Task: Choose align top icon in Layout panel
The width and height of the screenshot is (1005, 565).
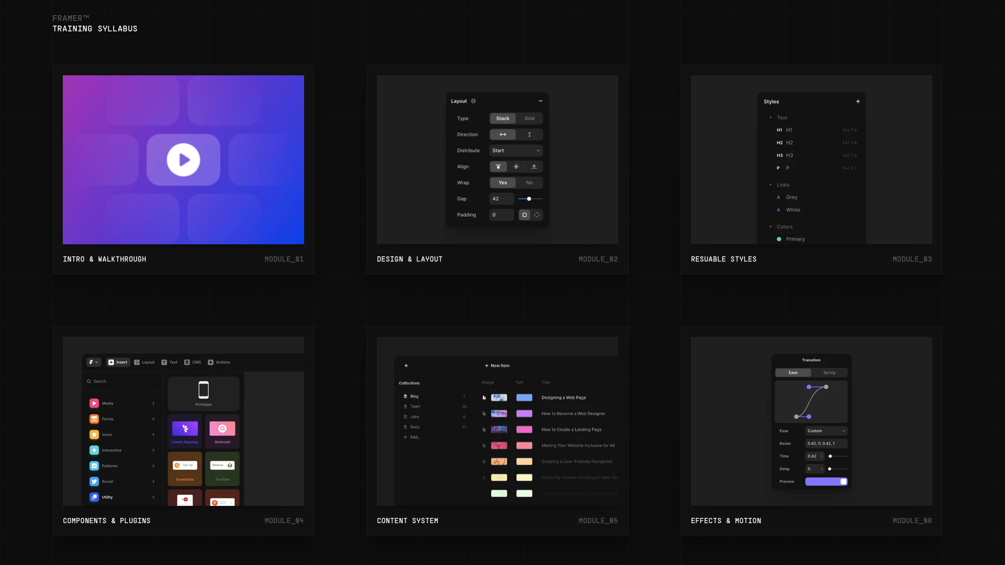Action: (x=498, y=167)
